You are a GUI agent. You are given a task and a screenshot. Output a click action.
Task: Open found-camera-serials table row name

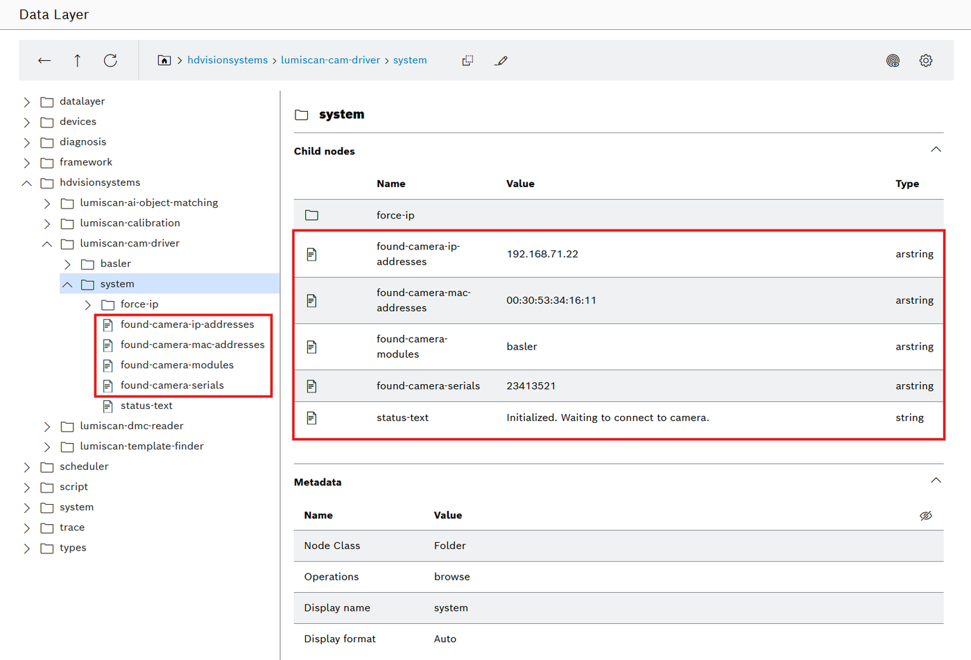(428, 386)
